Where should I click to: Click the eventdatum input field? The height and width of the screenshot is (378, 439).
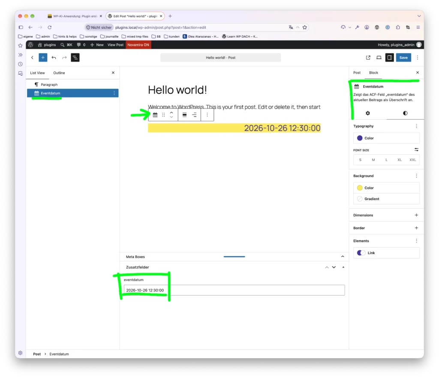tap(234, 290)
